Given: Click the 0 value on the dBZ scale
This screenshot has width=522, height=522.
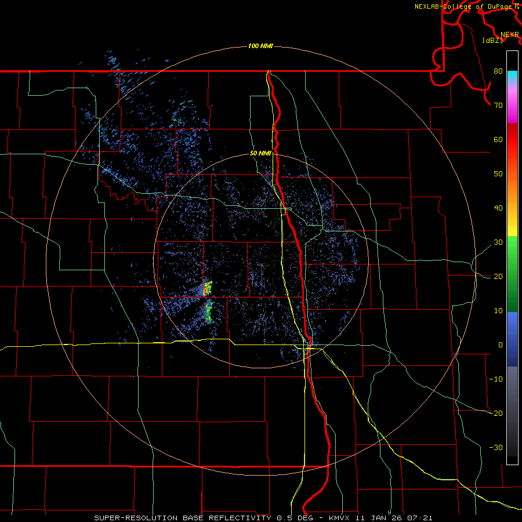Looking at the screenshot, I should (501, 345).
